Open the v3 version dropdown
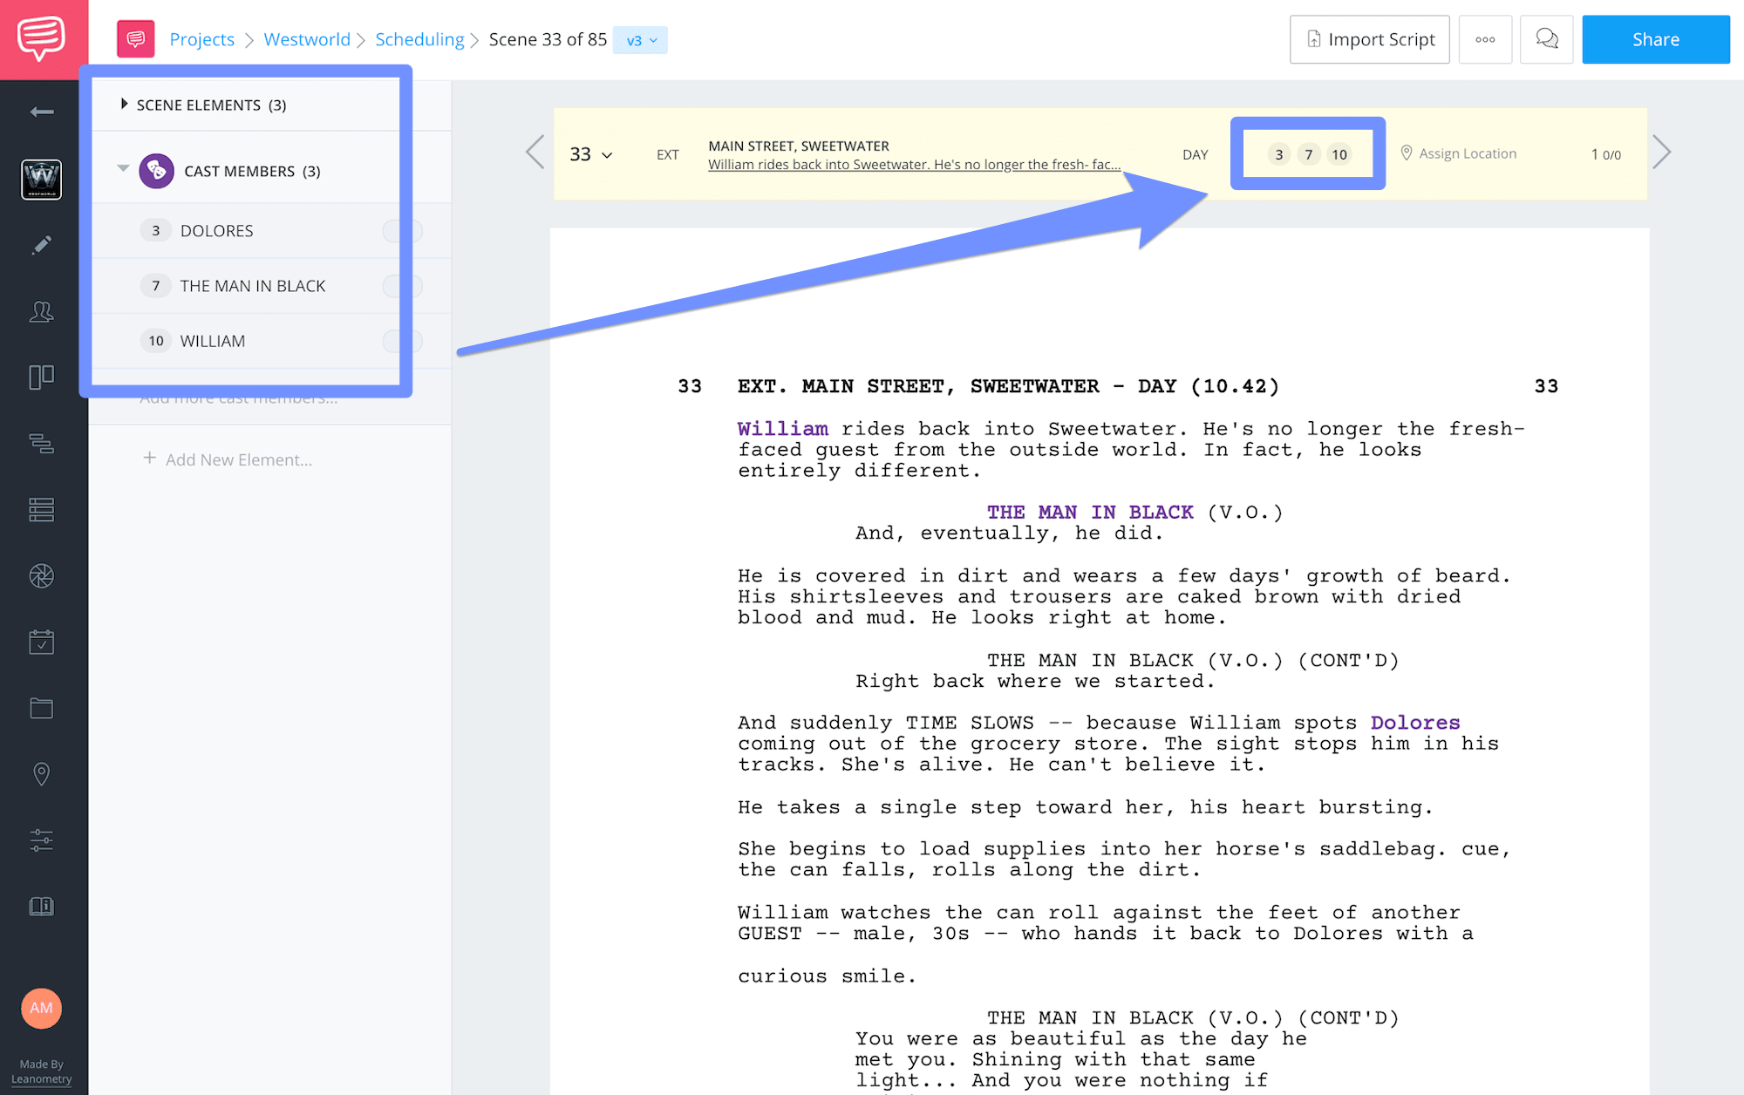 [x=640, y=40]
